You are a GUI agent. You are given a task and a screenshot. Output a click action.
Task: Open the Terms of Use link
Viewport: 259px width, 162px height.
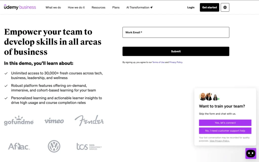(x=158, y=62)
